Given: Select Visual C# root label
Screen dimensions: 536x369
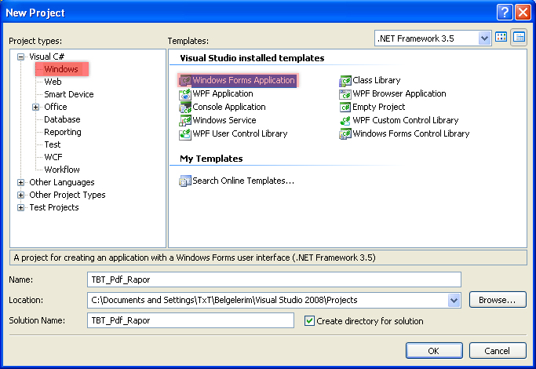Looking at the screenshot, I should pyautogui.click(x=46, y=57).
